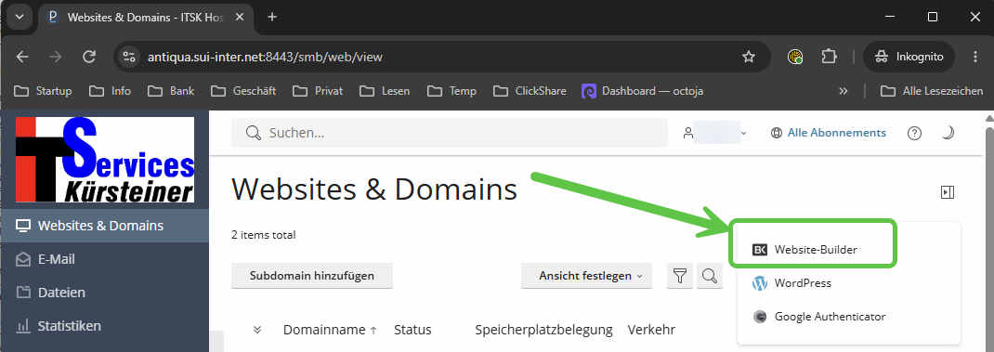The width and height of the screenshot is (994, 352).
Task: Open the user account dropdown
Action: tap(714, 133)
